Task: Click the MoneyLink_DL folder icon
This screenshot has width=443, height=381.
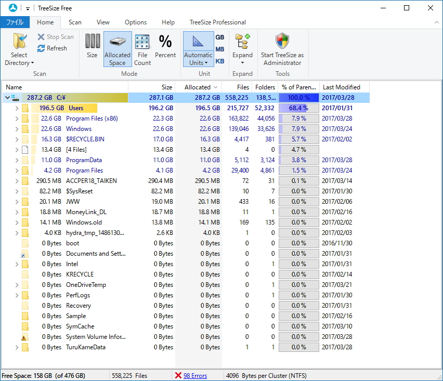Action: coord(25,212)
